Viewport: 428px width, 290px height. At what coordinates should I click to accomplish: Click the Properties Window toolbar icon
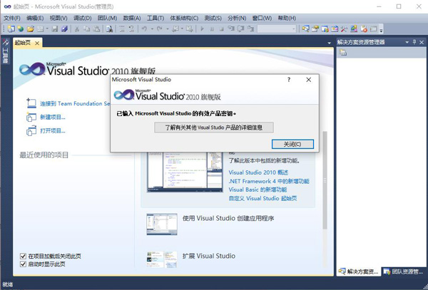(x=315, y=29)
